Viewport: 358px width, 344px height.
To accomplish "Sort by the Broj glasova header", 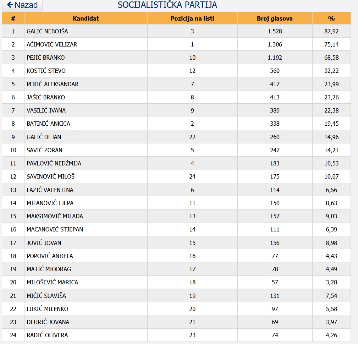I will (275, 18).
